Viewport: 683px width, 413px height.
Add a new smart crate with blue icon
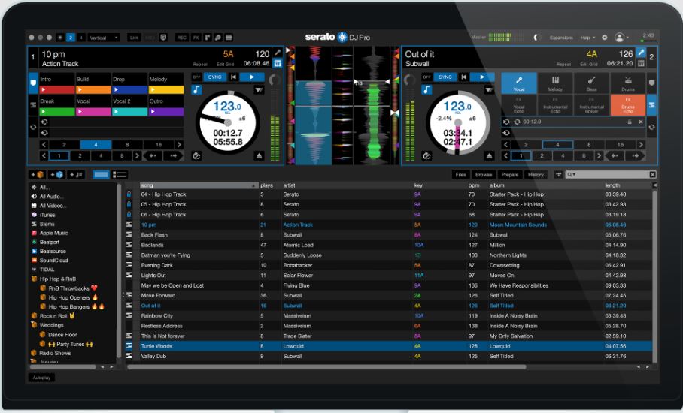56,175
